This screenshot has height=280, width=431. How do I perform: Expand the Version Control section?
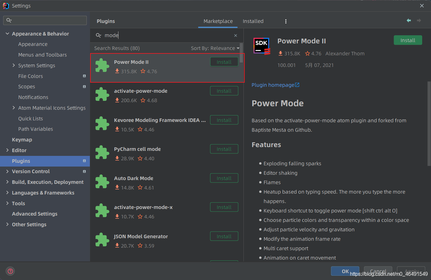tap(7, 171)
